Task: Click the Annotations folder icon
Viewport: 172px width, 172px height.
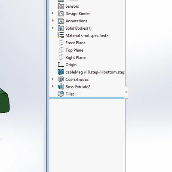Action: coord(61,21)
